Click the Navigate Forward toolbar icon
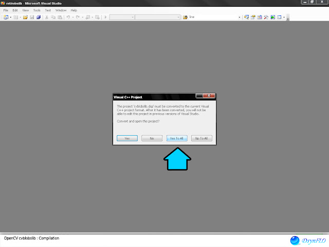The image size is (329, 247). (x=97, y=17)
